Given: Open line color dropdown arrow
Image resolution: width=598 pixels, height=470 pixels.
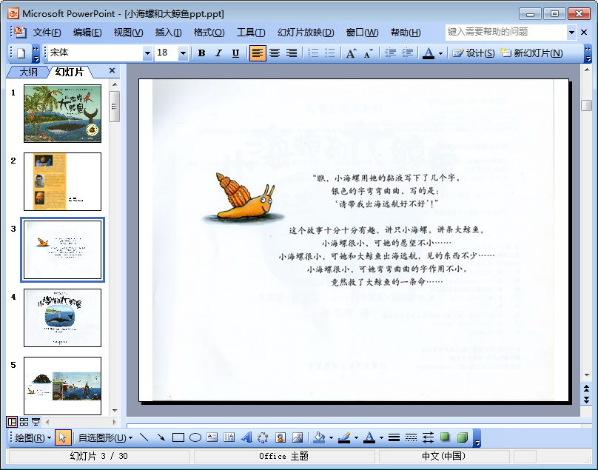Looking at the screenshot, I should tap(356, 438).
